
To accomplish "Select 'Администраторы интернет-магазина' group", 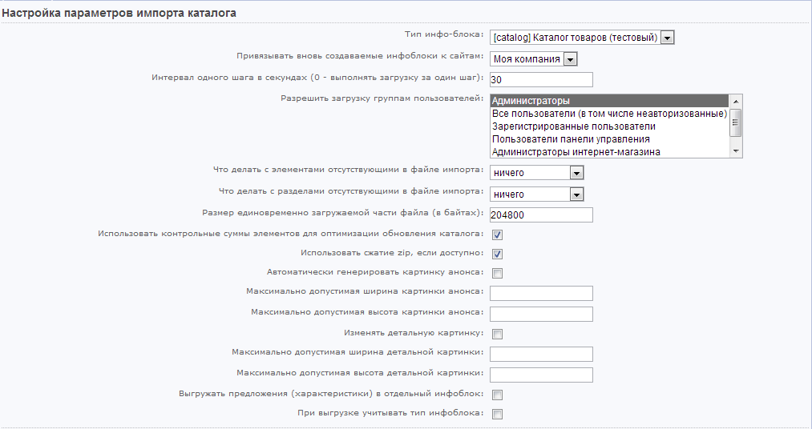I will 609,152.
